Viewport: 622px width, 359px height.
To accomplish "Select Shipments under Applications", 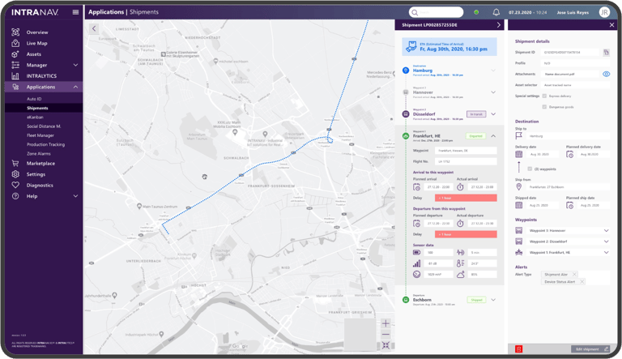I will 37,108.
